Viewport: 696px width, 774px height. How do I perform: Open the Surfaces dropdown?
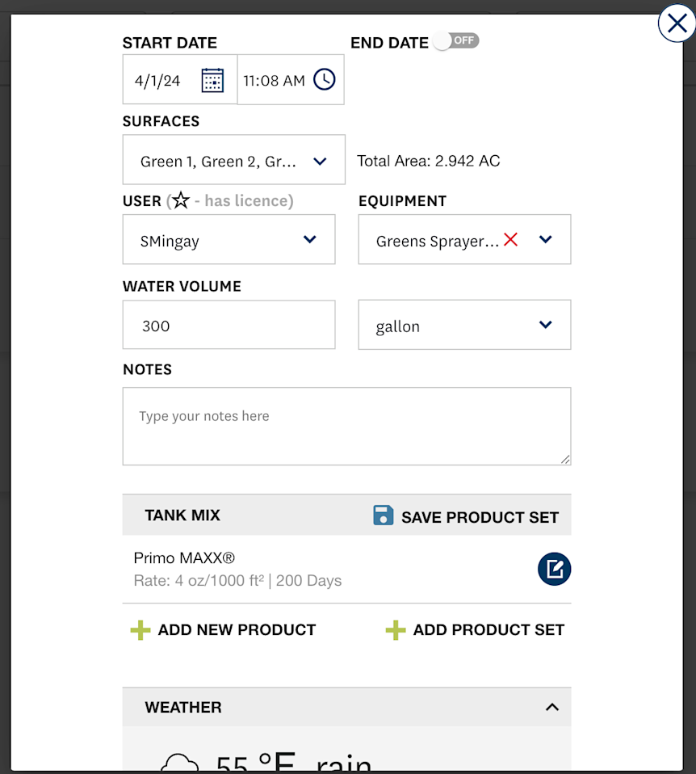tap(319, 161)
